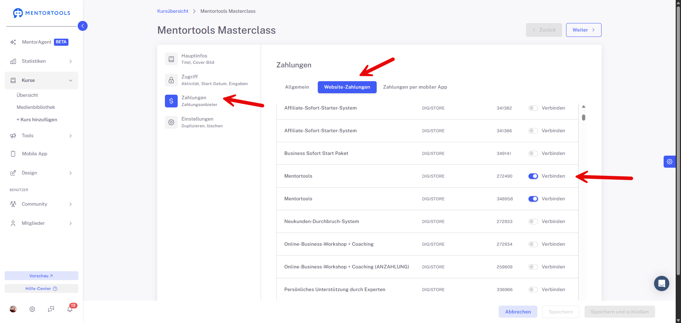681x323 pixels.
Task: Toggle Verbinden for Affiliate-Sofort-Starter-System 341382
Action: pyautogui.click(x=533, y=108)
